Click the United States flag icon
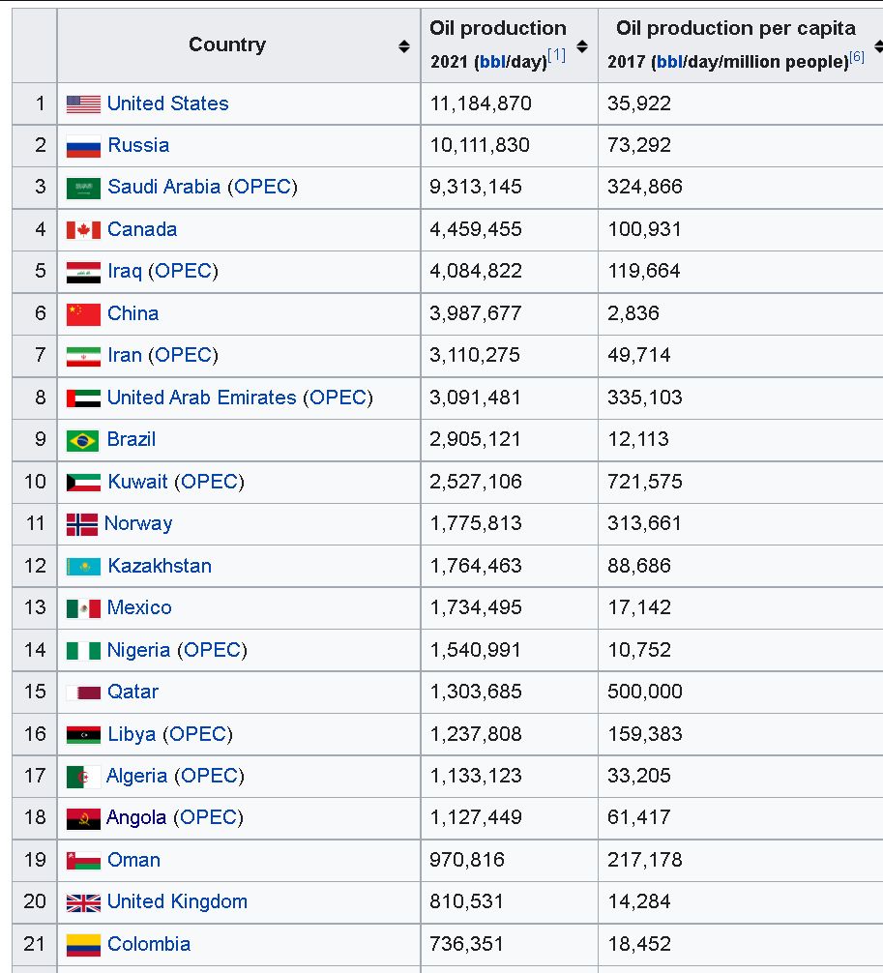 (x=83, y=104)
